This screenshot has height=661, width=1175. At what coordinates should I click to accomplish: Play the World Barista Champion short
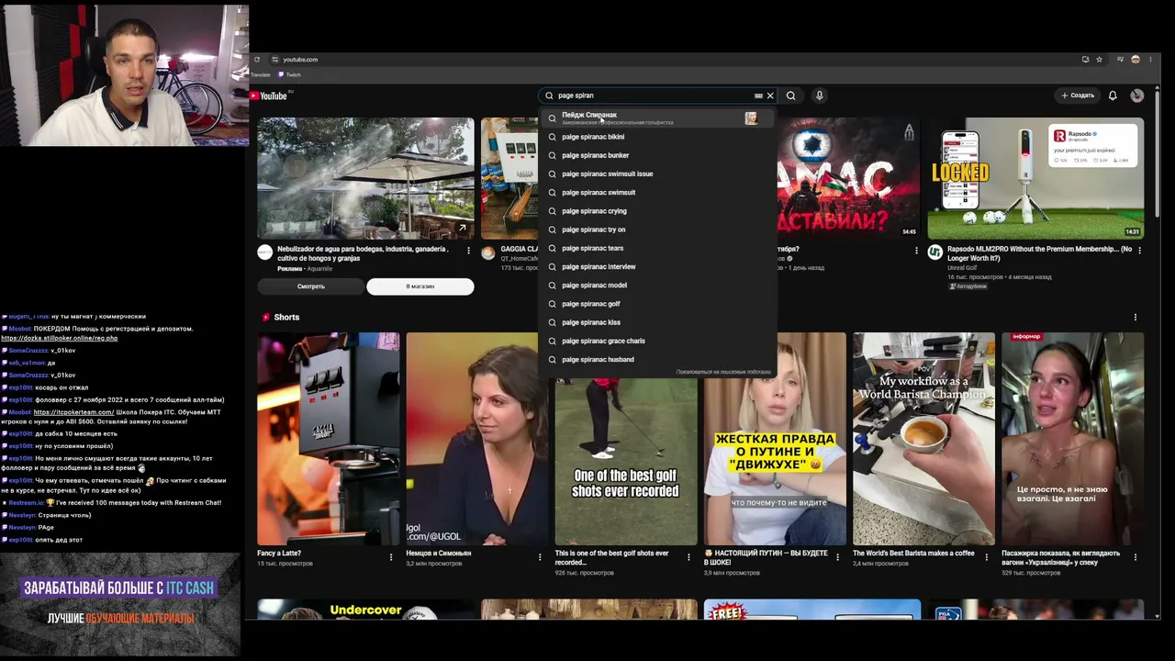[x=923, y=439]
